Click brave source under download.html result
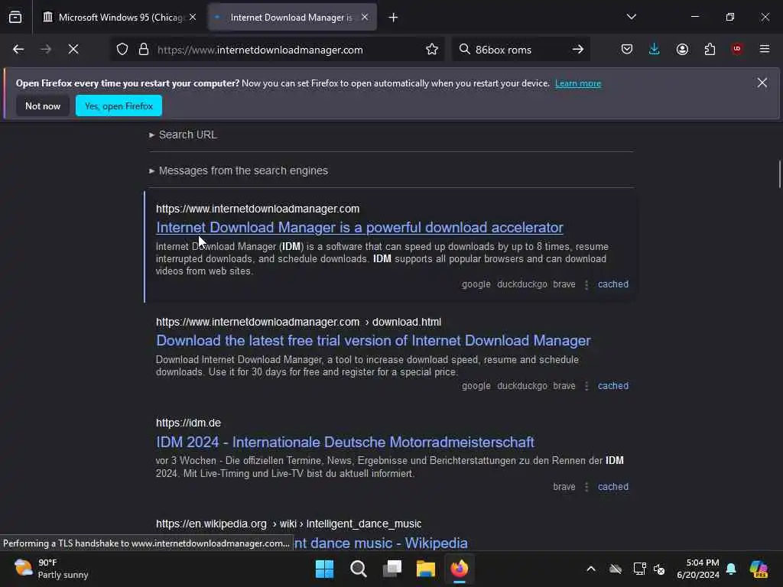 coord(564,386)
